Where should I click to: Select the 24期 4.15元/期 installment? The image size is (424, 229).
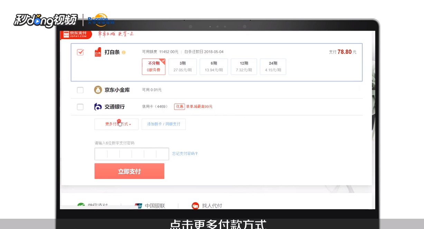coord(273,66)
